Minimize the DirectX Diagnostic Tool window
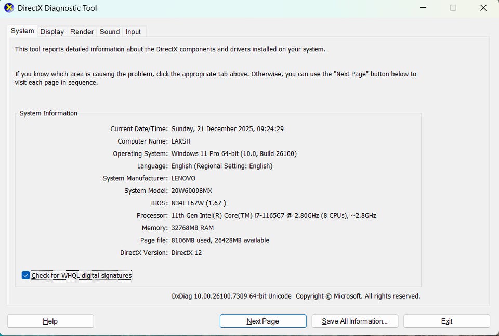This screenshot has width=499, height=336. point(423,8)
